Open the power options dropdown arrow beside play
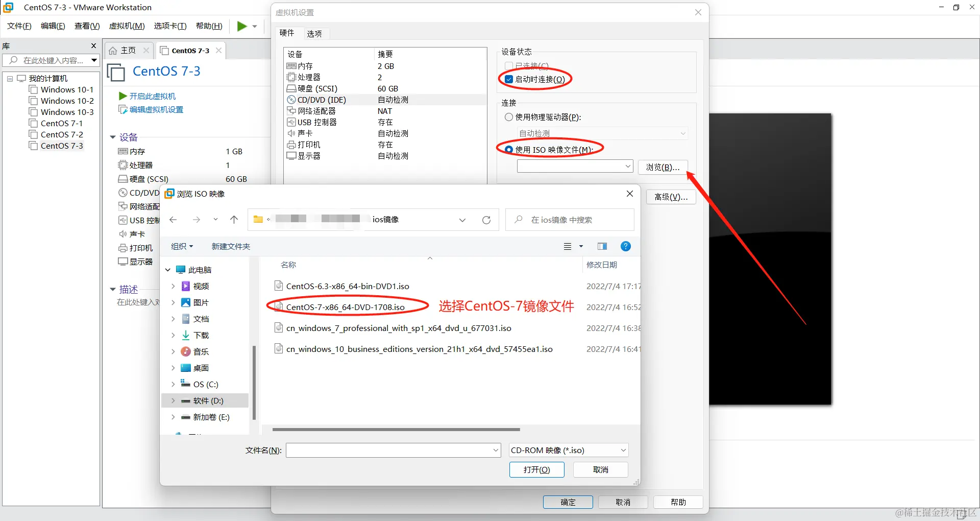 [x=255, y=27]
